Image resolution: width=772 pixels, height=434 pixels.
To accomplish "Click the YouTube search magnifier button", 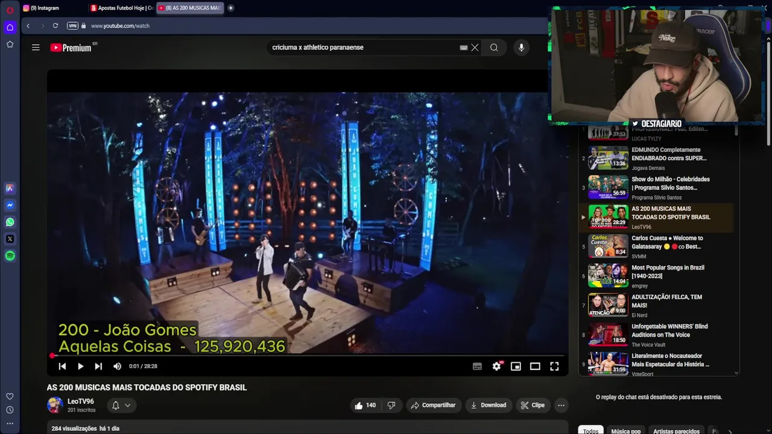I will 494,48.
